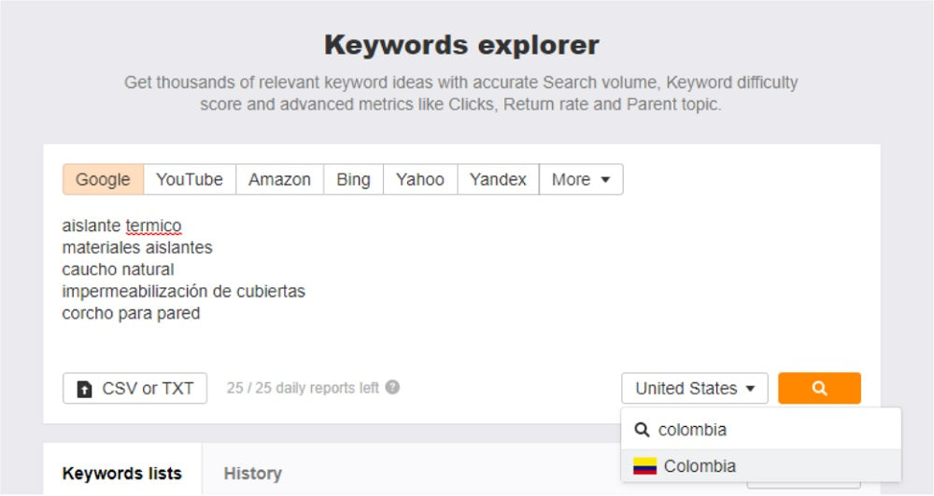Choose the Yahoo search engine tab
The width and height of the screenshot is (934, 496).
[x=420, y=180]
